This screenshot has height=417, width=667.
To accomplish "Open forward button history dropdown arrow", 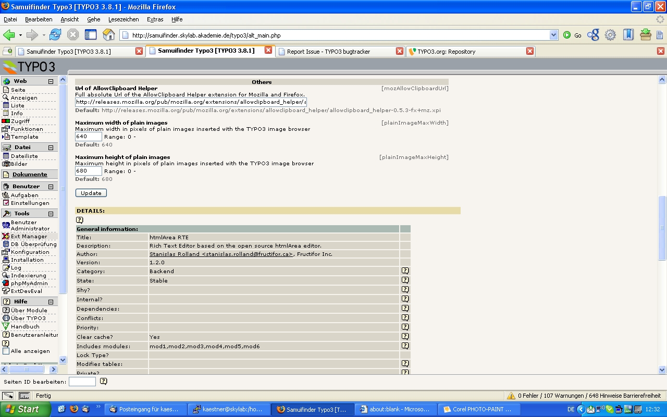I will (44, 35).
